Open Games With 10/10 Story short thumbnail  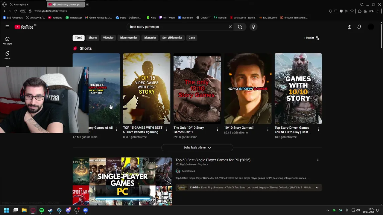pyautogui.click(x=298, y=88)
